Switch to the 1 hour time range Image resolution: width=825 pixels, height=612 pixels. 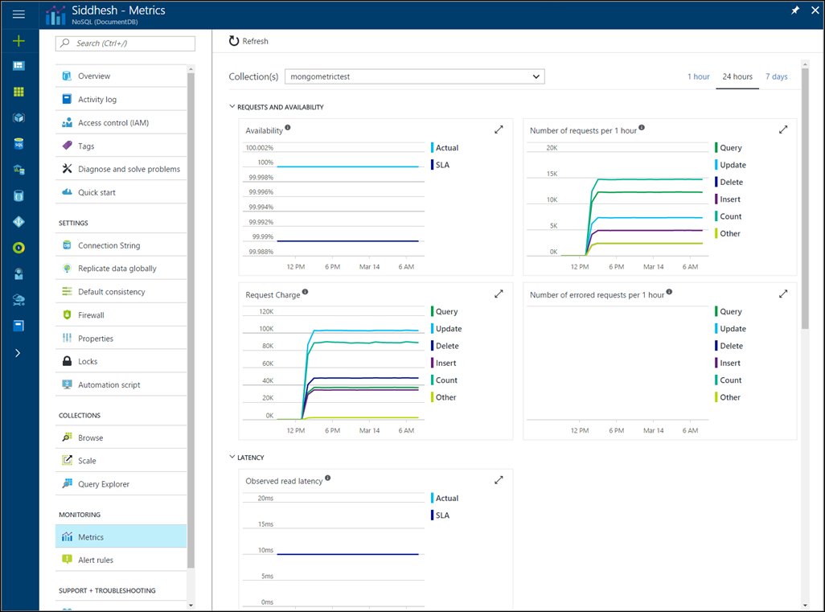(x=698, y=76)
